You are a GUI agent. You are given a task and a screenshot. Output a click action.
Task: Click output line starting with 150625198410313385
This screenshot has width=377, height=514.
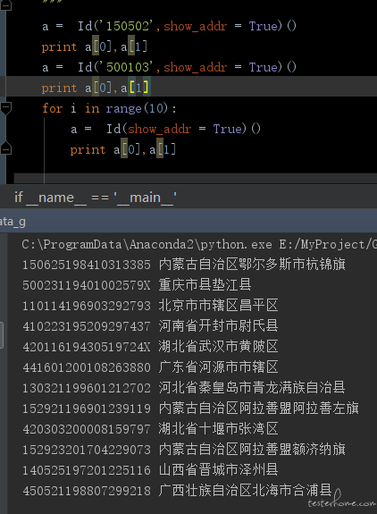coord(183,265)
